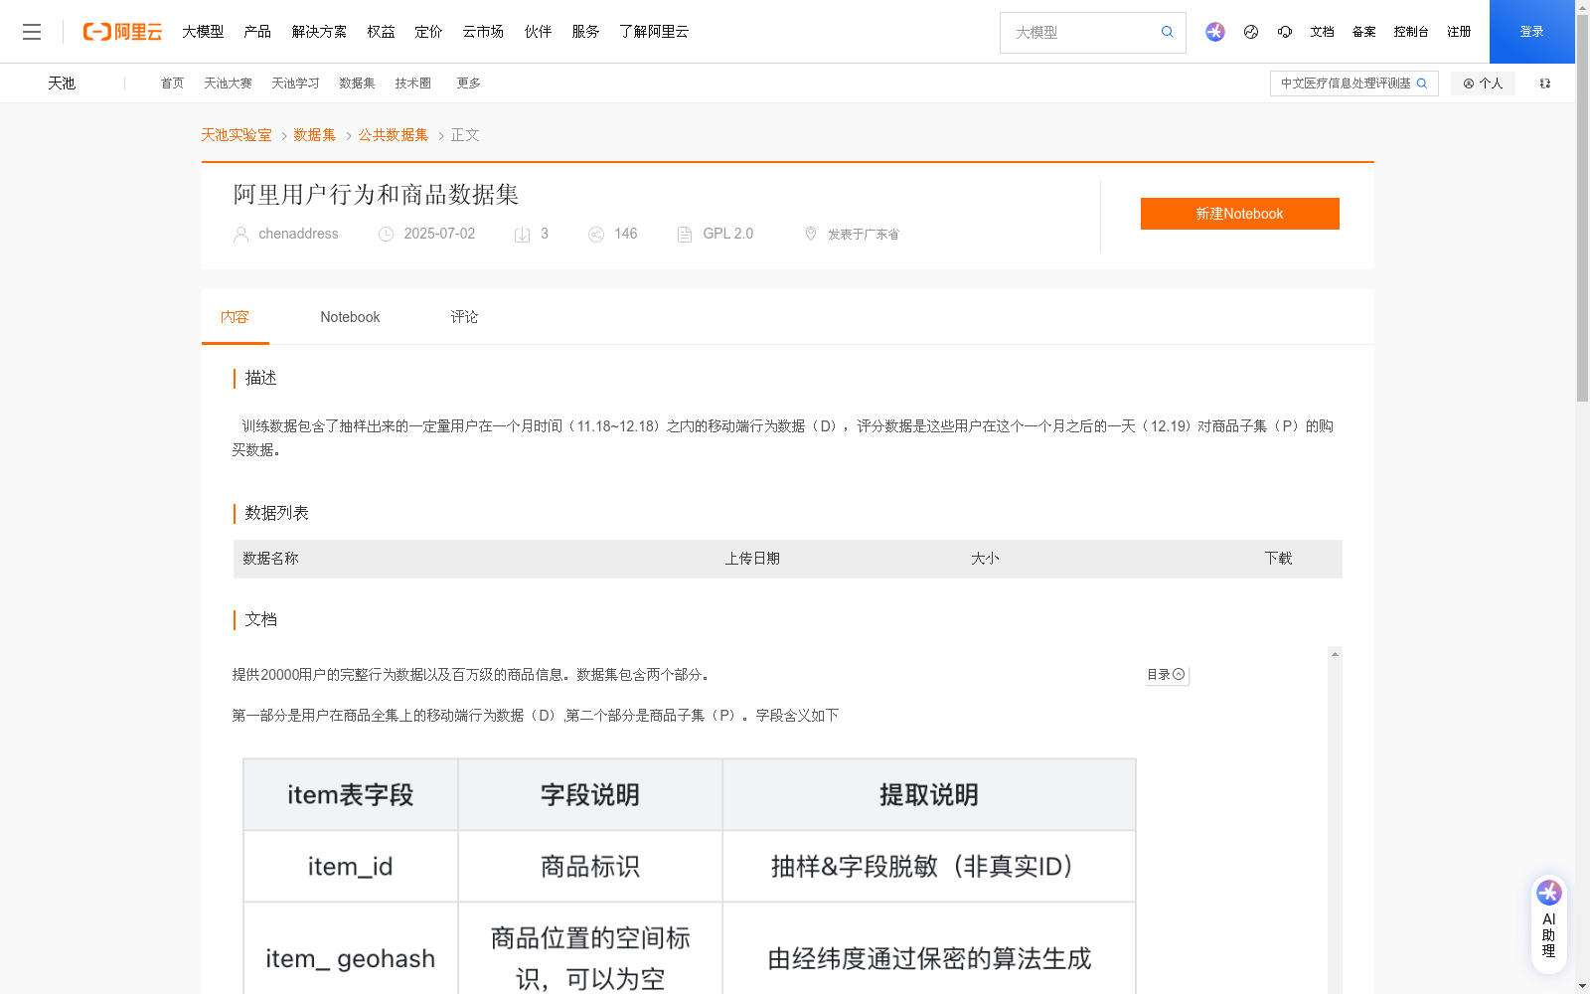Open the 个人 account dropdown
The height and width of the screenshot is (994, 1590).
click(x=1483, y=83)
